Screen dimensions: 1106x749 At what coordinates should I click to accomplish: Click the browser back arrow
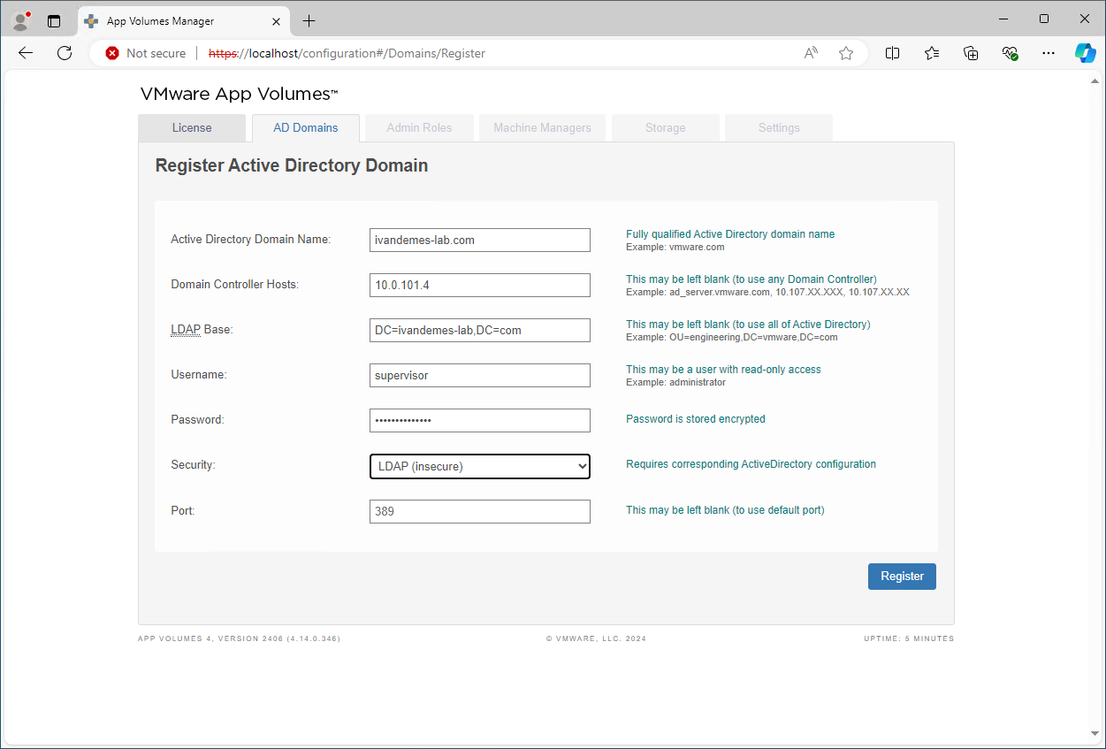pyautogui.click(x=25, y=53)
